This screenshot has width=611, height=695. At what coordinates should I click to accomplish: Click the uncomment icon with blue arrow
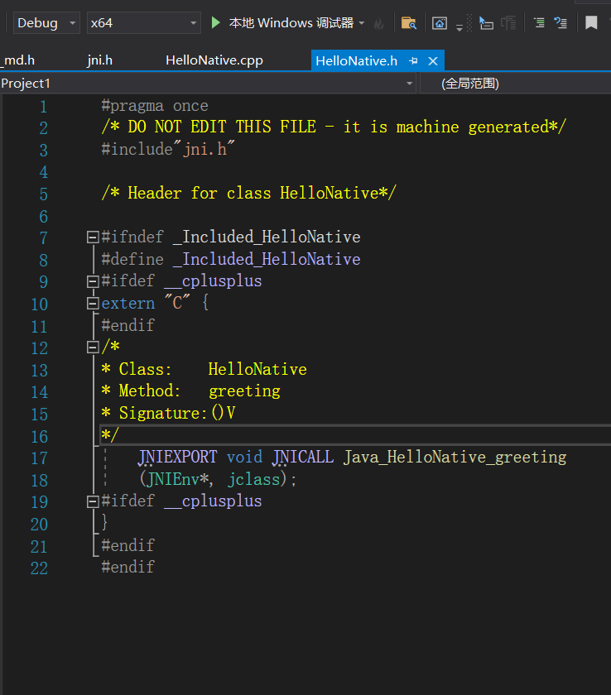560,23
